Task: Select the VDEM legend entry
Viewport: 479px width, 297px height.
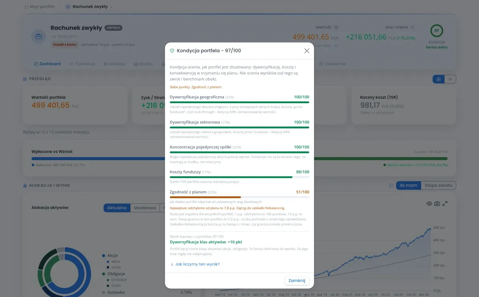Action: 114,267
